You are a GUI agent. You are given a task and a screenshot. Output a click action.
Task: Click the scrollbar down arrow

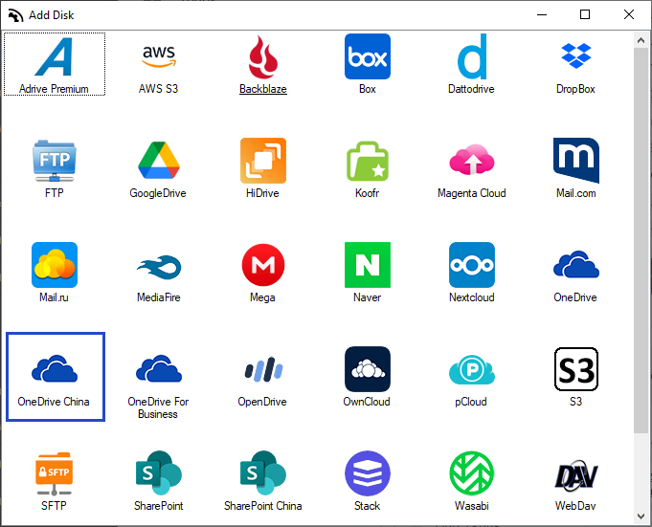[x=641, y=516]
